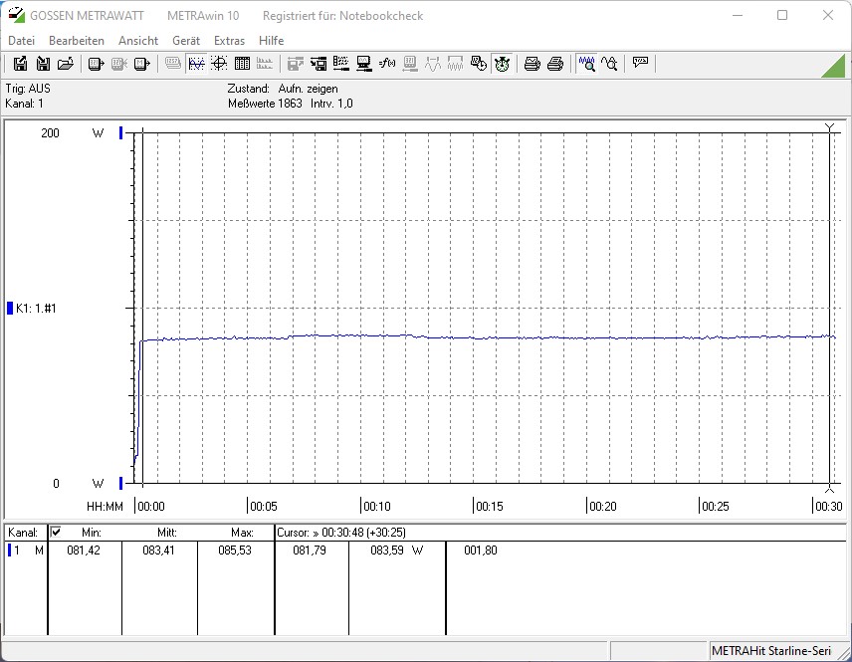Viewport: 852px width, 662px height.
Task: Click the save-and-export floppy disk icon
Action: (20, 64)
